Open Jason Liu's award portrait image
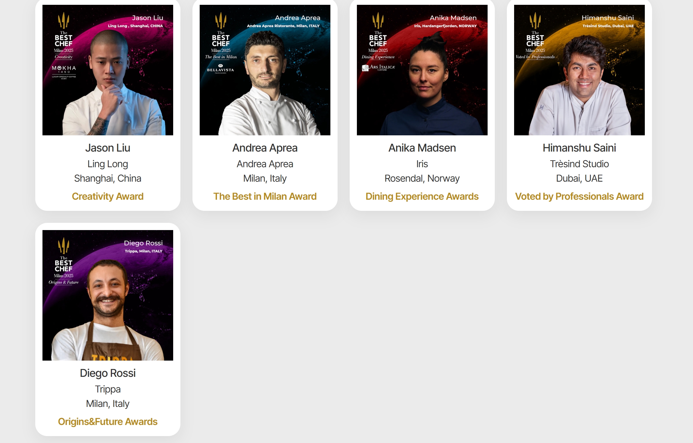 coord(108,70)
